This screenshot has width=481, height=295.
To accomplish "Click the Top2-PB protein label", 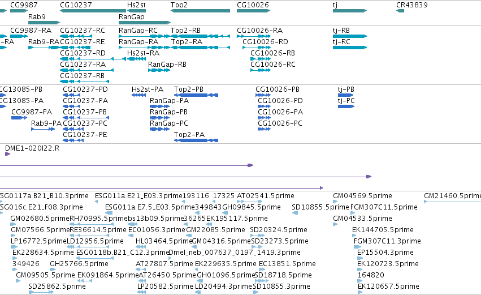I will (189, 89).
